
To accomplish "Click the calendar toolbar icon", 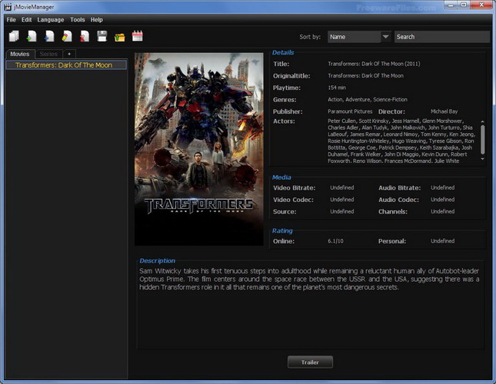I will click(138, 36).
